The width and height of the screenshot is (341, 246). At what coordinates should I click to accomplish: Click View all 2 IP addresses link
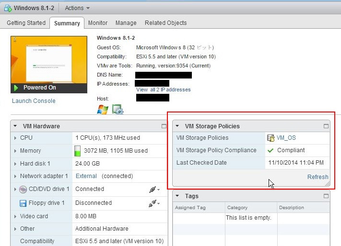[x=164, y=89]
